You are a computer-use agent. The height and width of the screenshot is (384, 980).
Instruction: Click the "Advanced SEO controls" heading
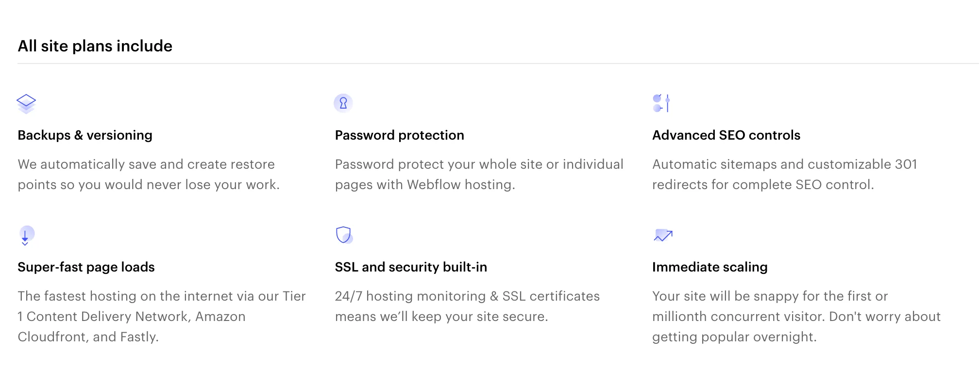click(726, 135)
